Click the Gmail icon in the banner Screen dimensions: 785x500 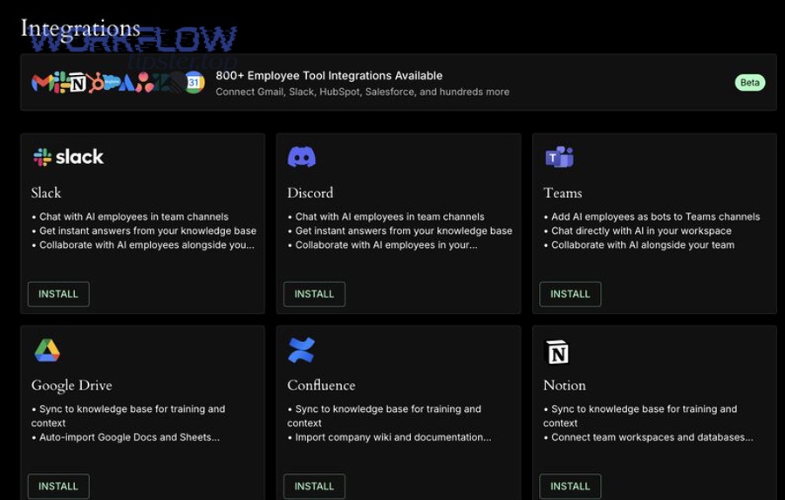42,83
